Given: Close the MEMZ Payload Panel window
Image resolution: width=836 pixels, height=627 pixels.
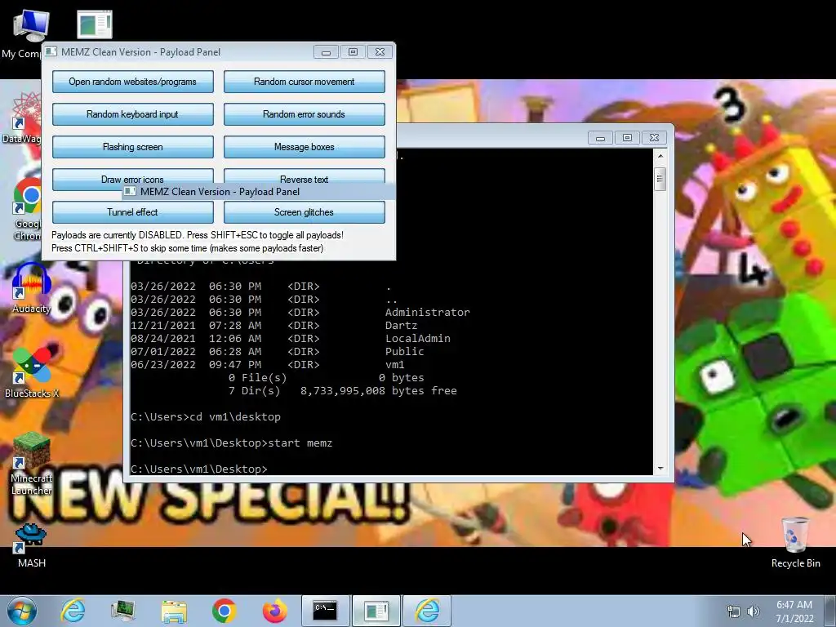Looking at the screenshot, I should [380, 51].
